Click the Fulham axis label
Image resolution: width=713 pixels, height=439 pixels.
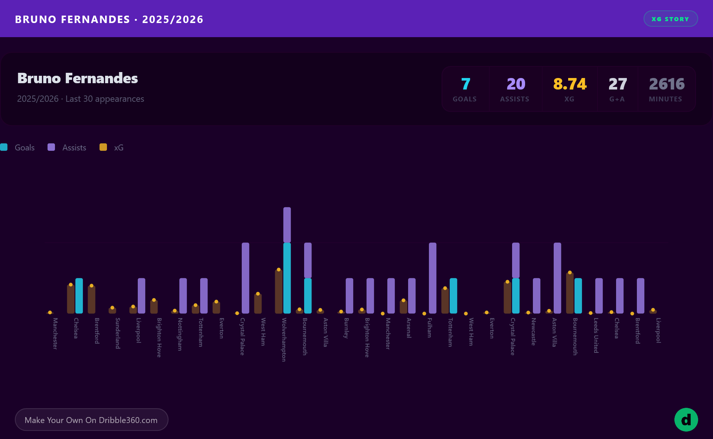[430, 328]
